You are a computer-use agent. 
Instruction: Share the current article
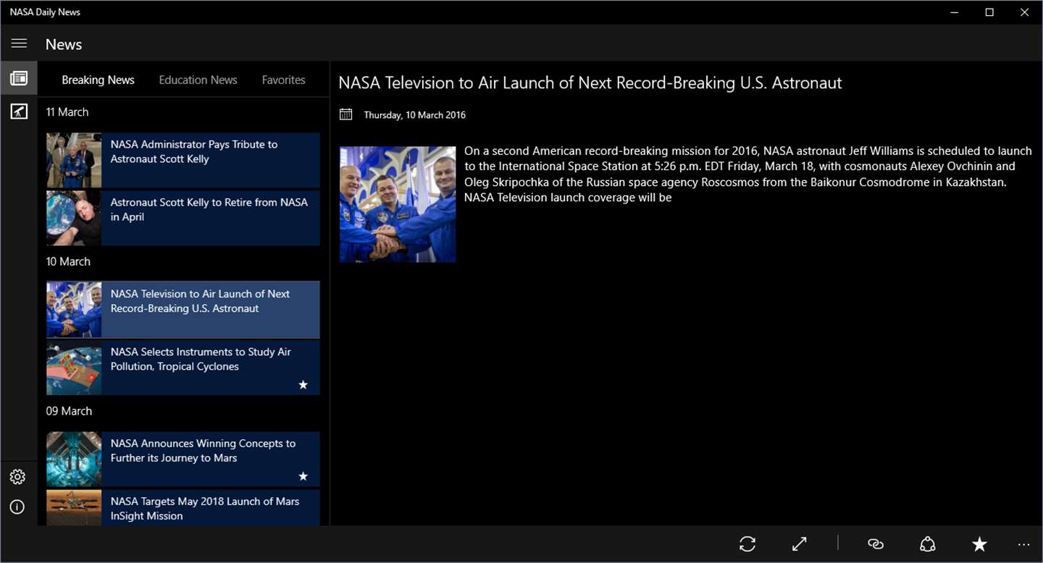928,544
